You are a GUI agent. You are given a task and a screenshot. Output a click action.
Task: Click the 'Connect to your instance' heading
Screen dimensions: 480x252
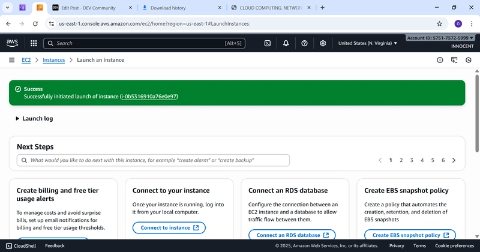click(x=171, y=190)
